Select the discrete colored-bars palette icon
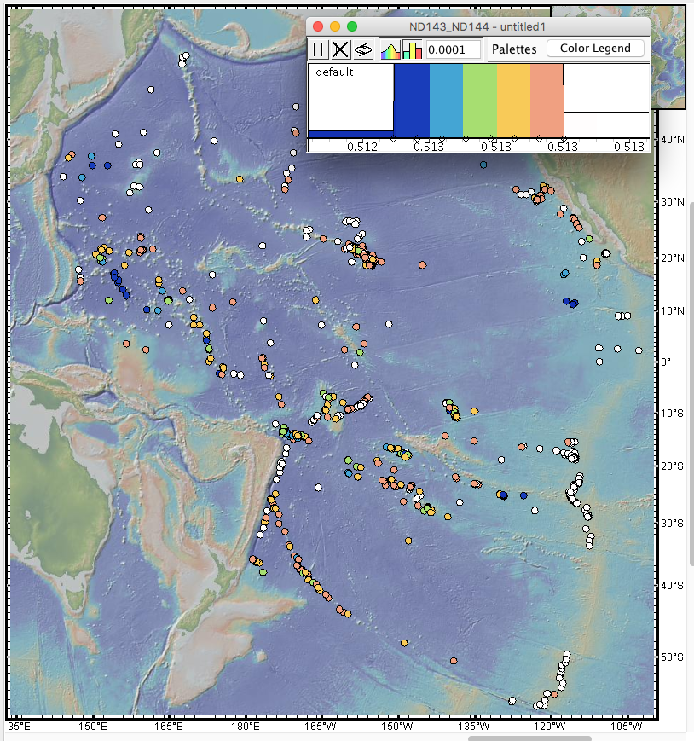The width and height of the screenshot is (694, 741). click(413, 49)
